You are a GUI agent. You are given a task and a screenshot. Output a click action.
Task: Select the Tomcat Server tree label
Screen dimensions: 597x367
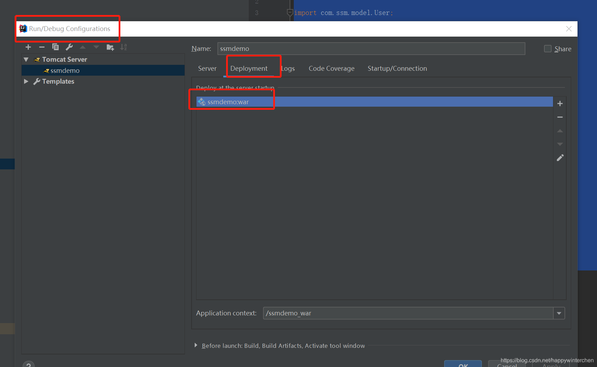click(x=65, y=60)
